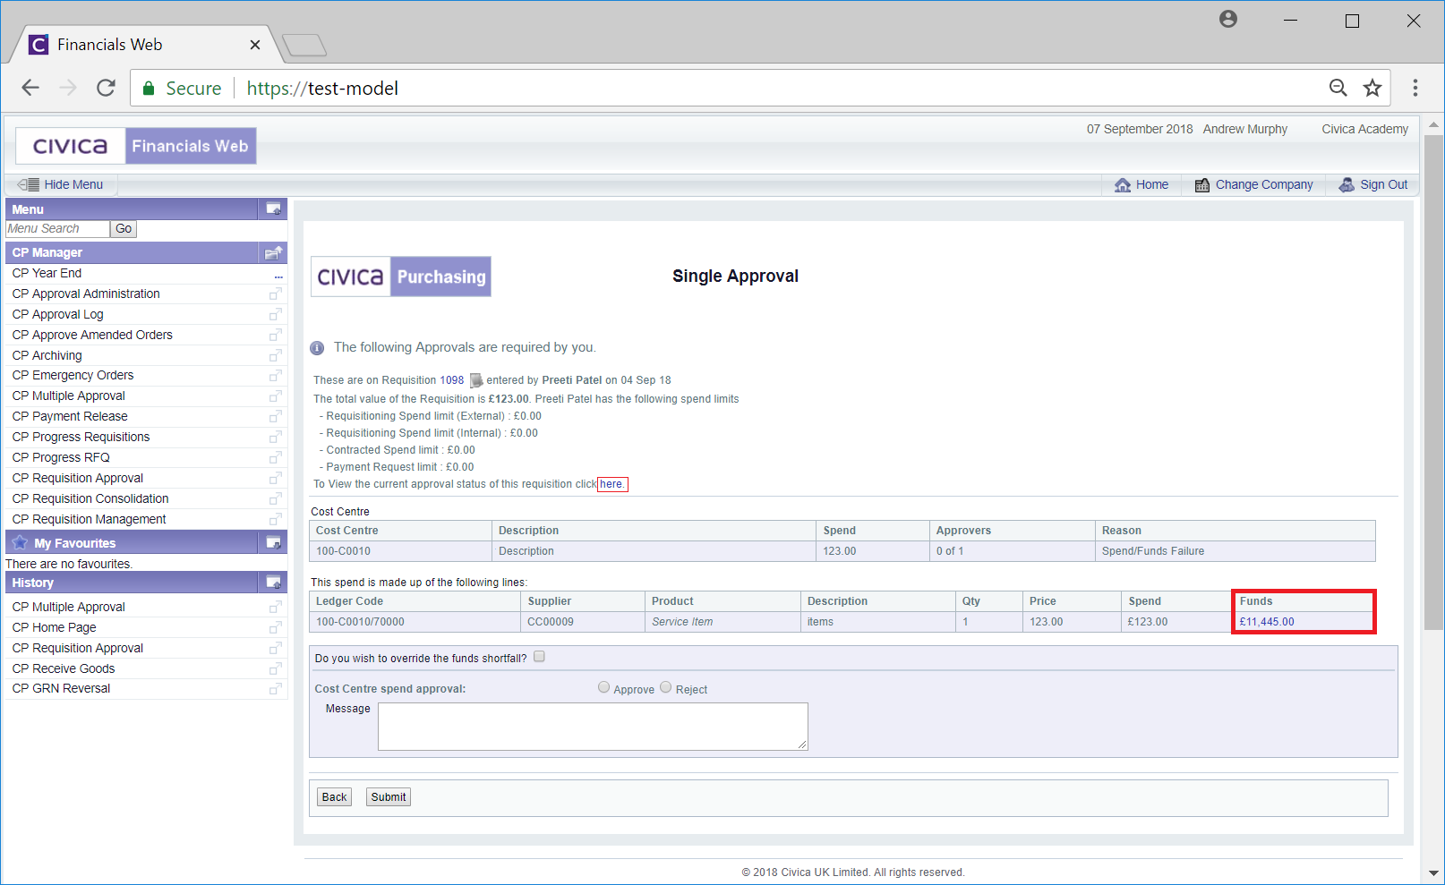Click the CP Manager folder-up icon
Viewport: 1445px width, 885px height.
273,252
